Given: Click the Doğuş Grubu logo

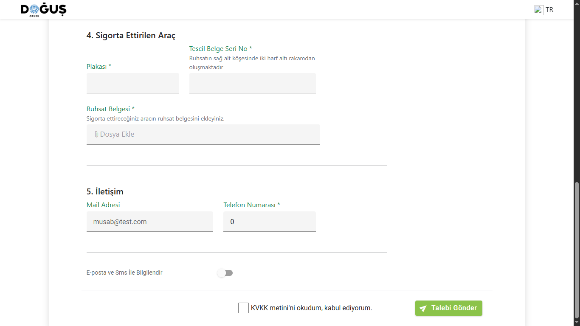Looking at the screenshot, I should [44, 10].
